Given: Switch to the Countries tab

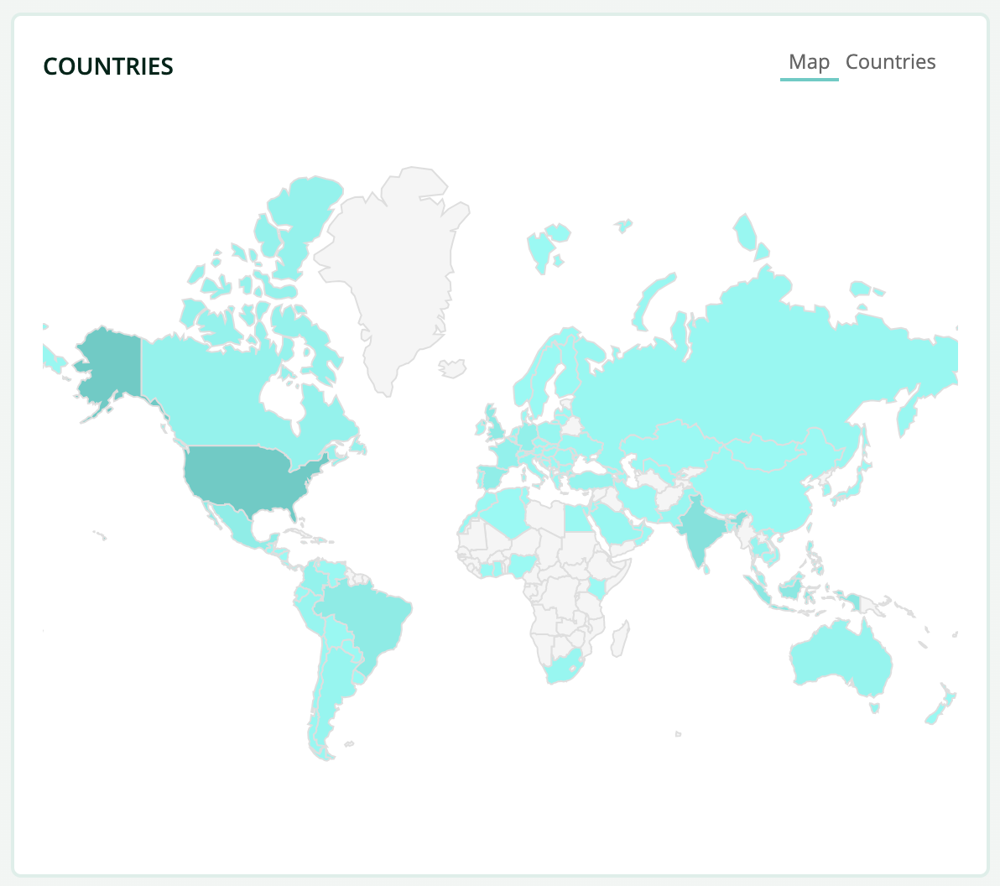Looking at the screenshot, I should [x=891, y=61].
